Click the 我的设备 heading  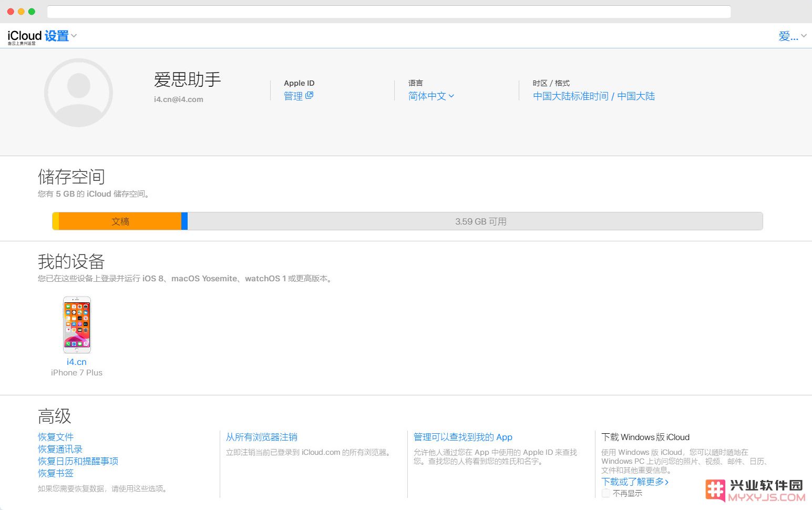click(x=71, y=261)
